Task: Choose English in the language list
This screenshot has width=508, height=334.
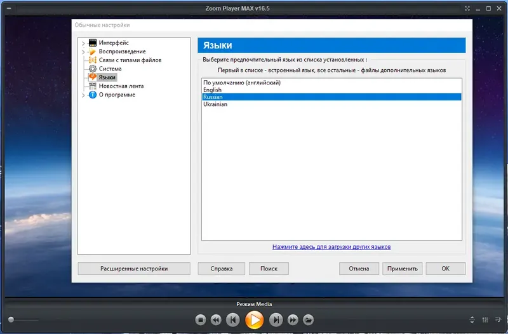Action: coord(331,90)
